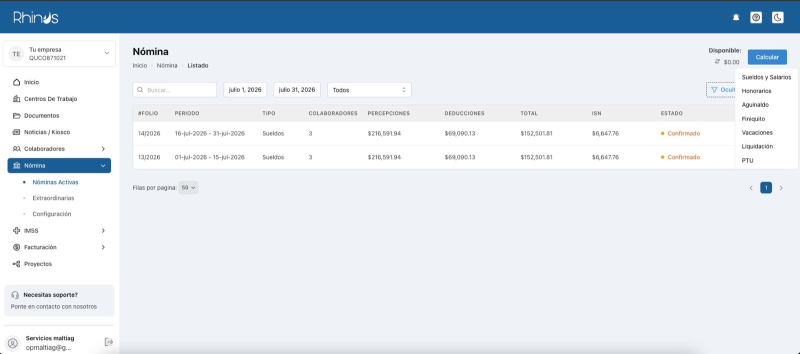The height and width of the screenshot is (354, 800).
Task: Change rows per page dropdown showing 50
Action: tap(188, 187)
